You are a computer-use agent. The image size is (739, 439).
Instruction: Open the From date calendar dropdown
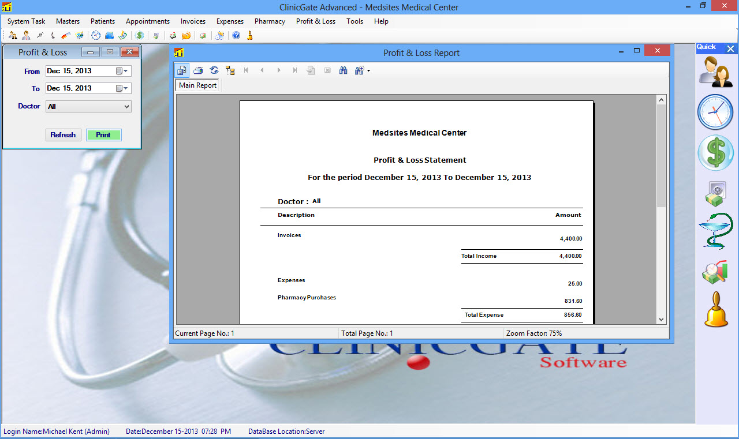pyautogui.click(x=122, y=72)
